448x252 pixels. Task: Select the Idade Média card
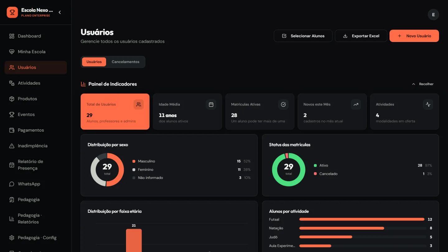tap(187, 112)
